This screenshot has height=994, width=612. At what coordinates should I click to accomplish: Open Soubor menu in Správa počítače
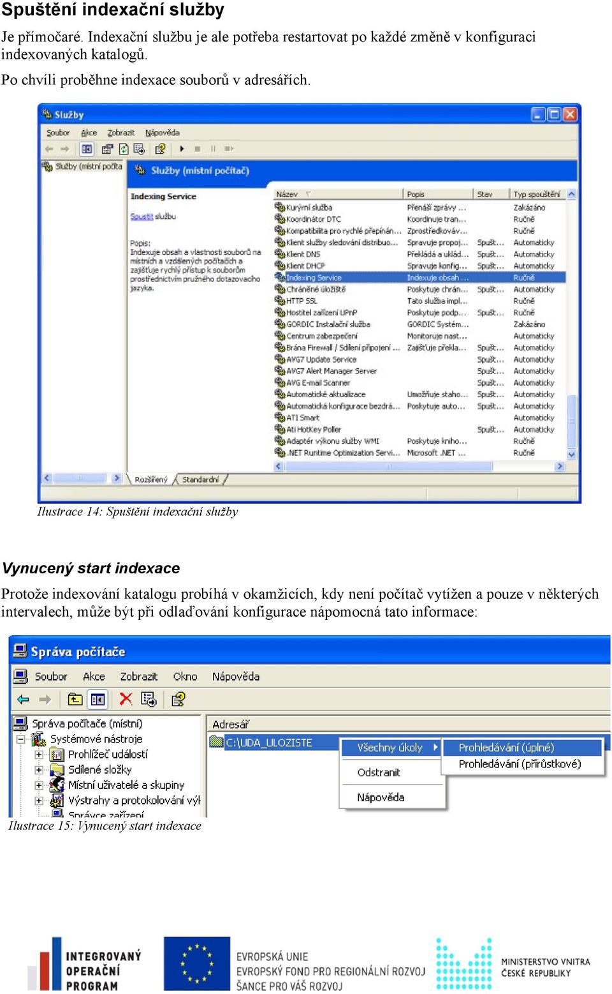pyautogui.click(x=51, y=677)
